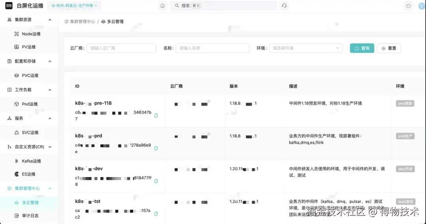Viewport: 426px width, 224px height.
Task: Click the 白屏化运维 logo icon
Action: point(9,6)
